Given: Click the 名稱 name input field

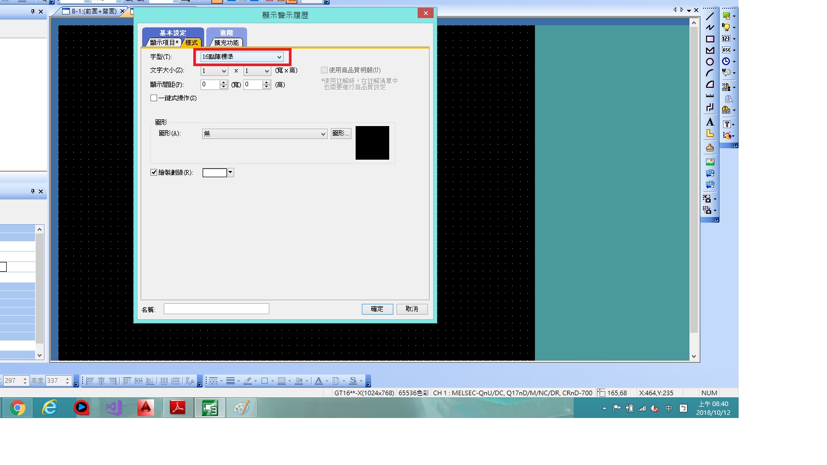Looking at the screenshot, I should click(x=216, y=309).
